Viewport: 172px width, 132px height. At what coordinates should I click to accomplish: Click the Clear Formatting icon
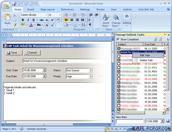pyautogui.click(x=58, y=20)
